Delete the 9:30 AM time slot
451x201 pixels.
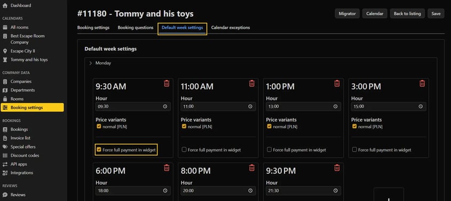point(167,83)
